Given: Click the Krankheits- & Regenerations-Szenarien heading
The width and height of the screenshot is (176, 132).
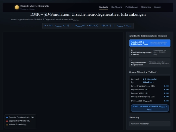Looking at the screenshot, I should click(x=148, y=36).
